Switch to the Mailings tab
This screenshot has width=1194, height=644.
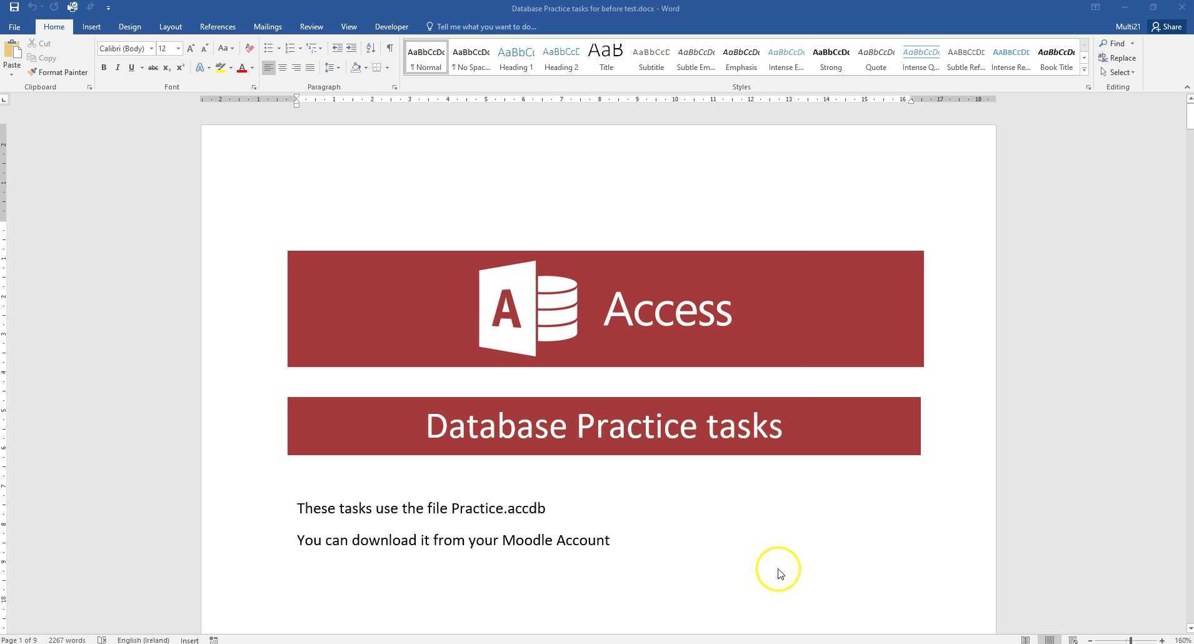(268, 26)
